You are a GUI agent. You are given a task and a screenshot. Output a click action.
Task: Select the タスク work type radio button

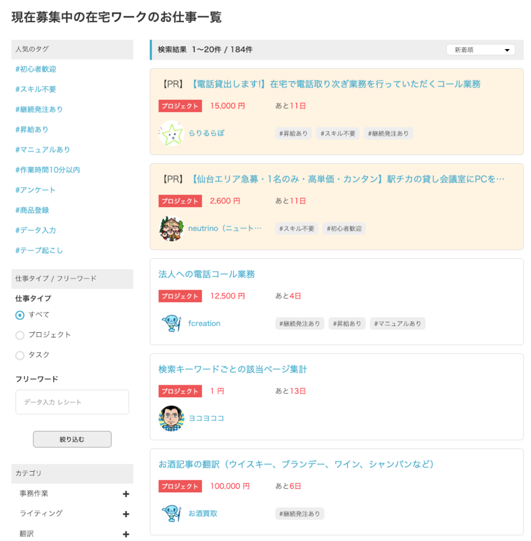(x=20, y=356)
